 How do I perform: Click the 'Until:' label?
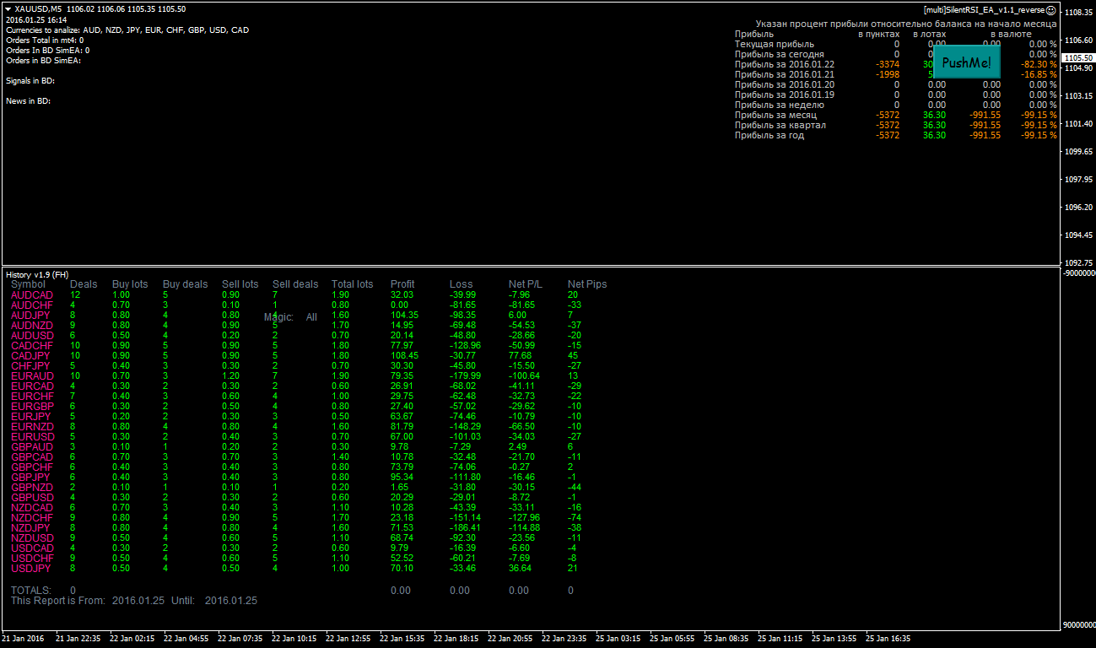[x=183, y=600]
